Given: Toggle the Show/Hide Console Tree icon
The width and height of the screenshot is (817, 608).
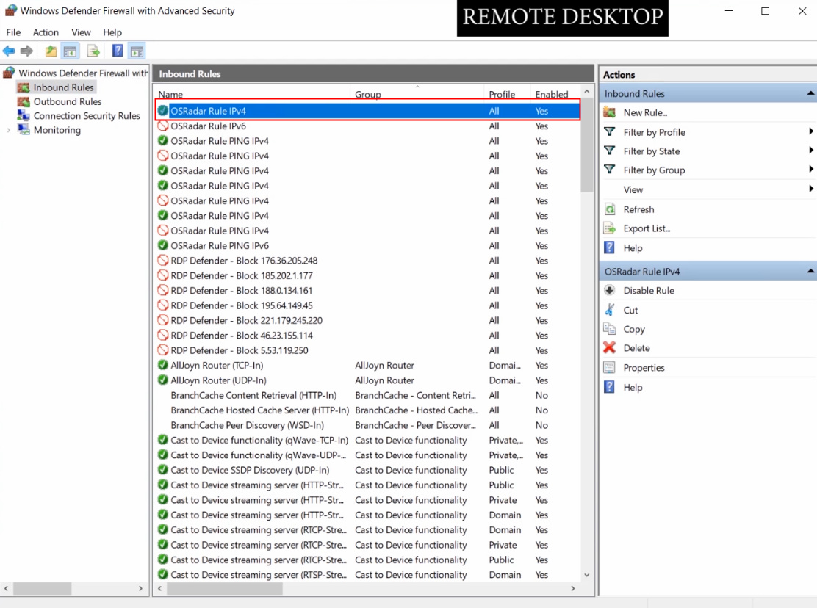Looking at the screenshot, I should coord(70,51).
